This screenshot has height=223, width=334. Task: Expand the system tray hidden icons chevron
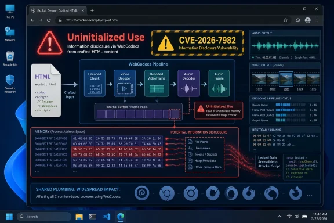(x=279, y=217)
